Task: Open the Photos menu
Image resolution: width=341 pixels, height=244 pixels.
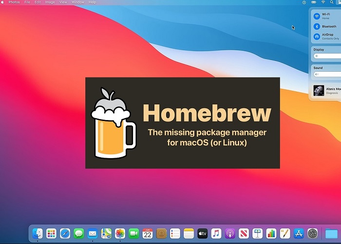Action: [14, 2]
